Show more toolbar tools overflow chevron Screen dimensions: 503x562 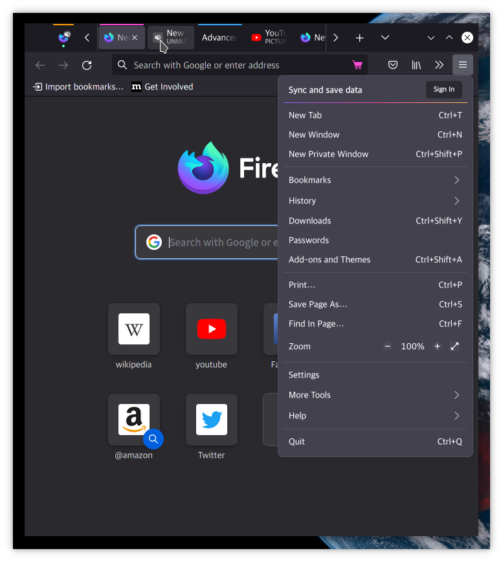[x=439, y=65]
